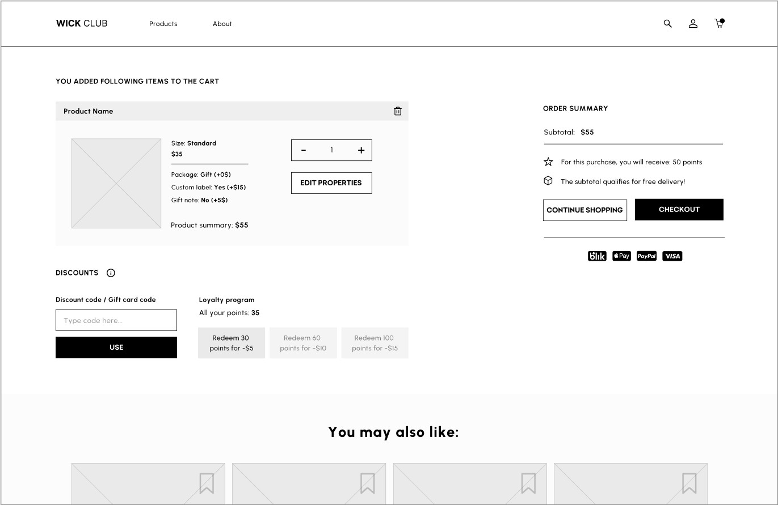This screenshot has width=778, height=505.
Task: Click the PayPal payment icon
Action: pyautogui.click(x=646, y=256)
